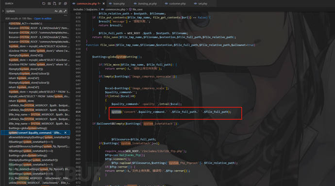Image resolution: width=335 pixels, height=186 pixels.
Task: Toggle Match Case in search box
Action: click(x=56, y=11)
